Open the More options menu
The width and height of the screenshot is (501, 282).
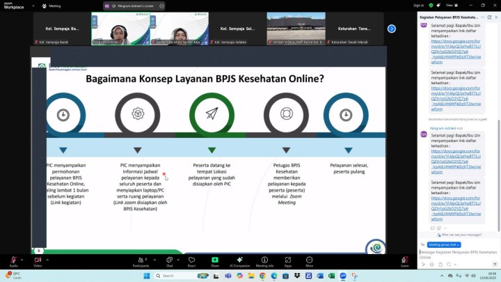point(309,262)
